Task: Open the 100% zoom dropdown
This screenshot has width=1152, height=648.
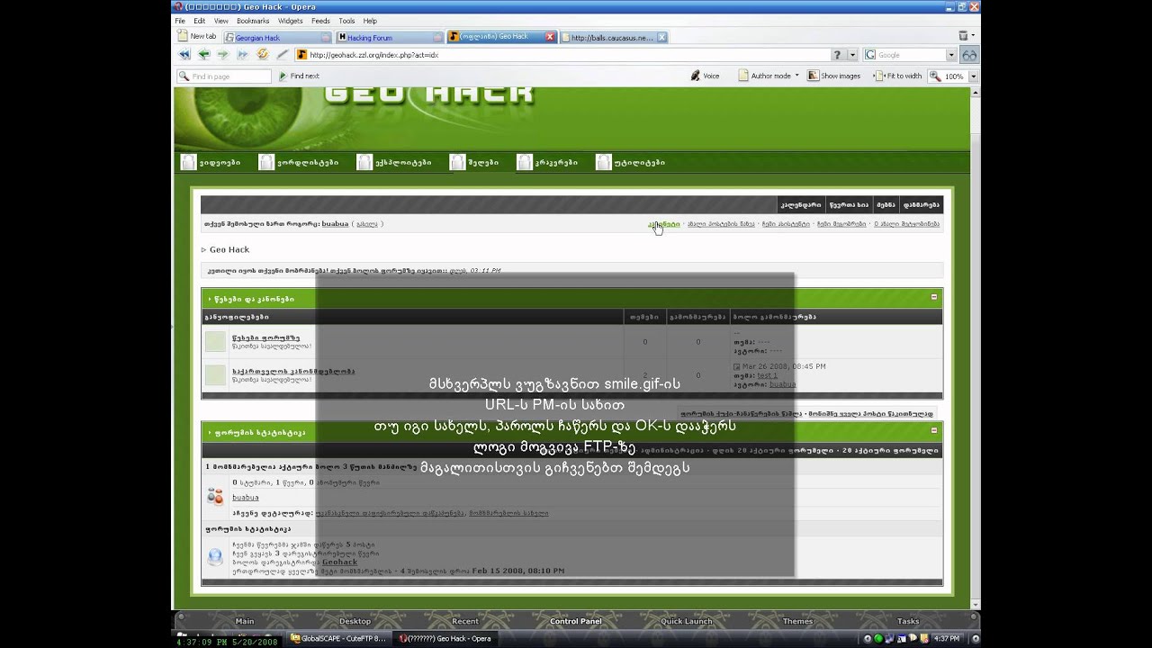Action: pos(973,76)
